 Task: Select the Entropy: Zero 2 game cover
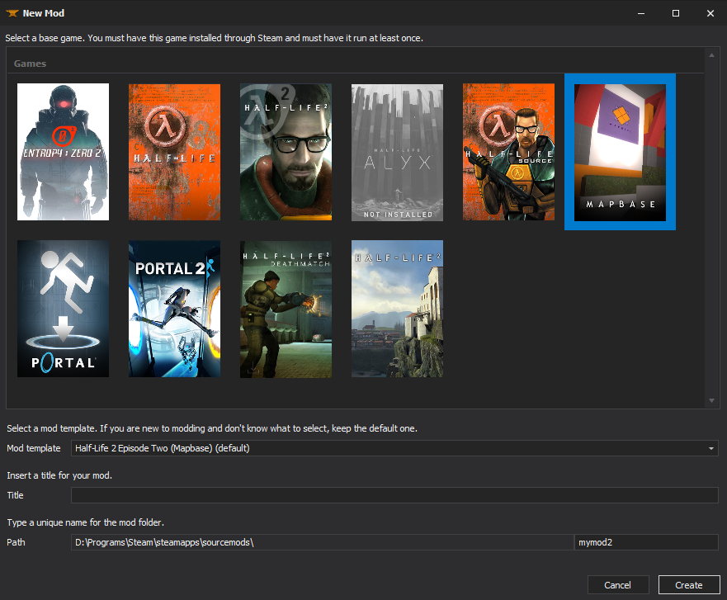tap(63, 151)
